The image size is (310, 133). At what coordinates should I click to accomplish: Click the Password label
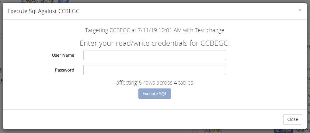tap(64, 70)
